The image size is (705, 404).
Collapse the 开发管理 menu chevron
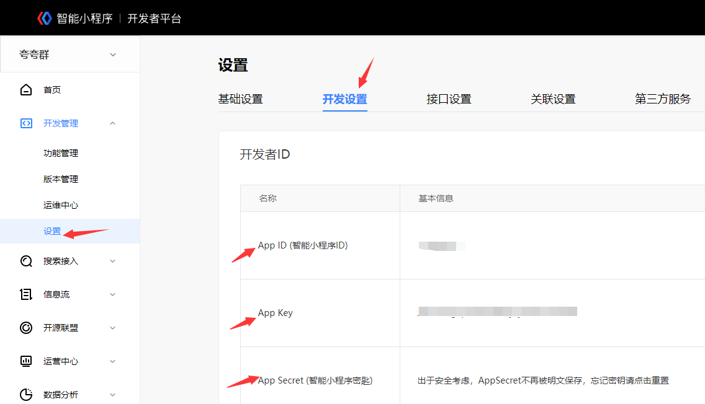(x=112, y=123)
